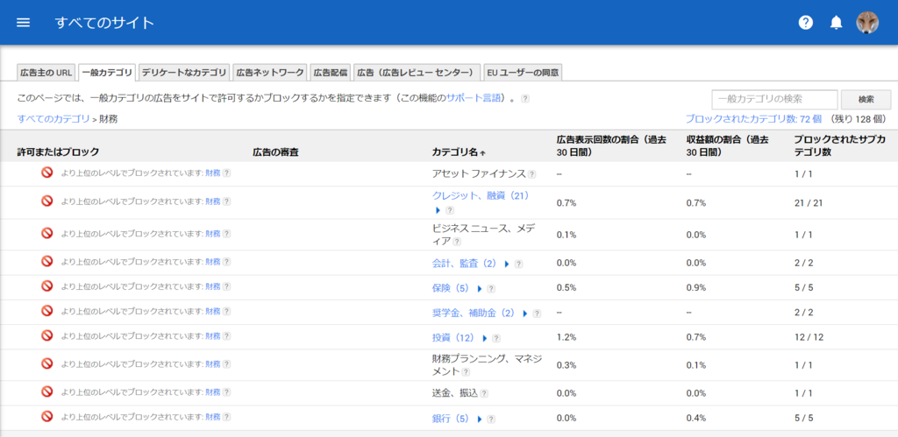Open クレジット、融資（21）category link
This screenshot has width=898, height=437.
(481, 195)
